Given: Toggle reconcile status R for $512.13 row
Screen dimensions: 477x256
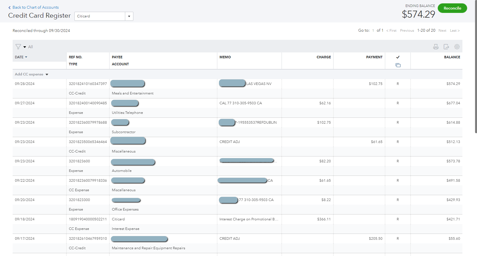Looking at the screenshot, I should (398, 142).
